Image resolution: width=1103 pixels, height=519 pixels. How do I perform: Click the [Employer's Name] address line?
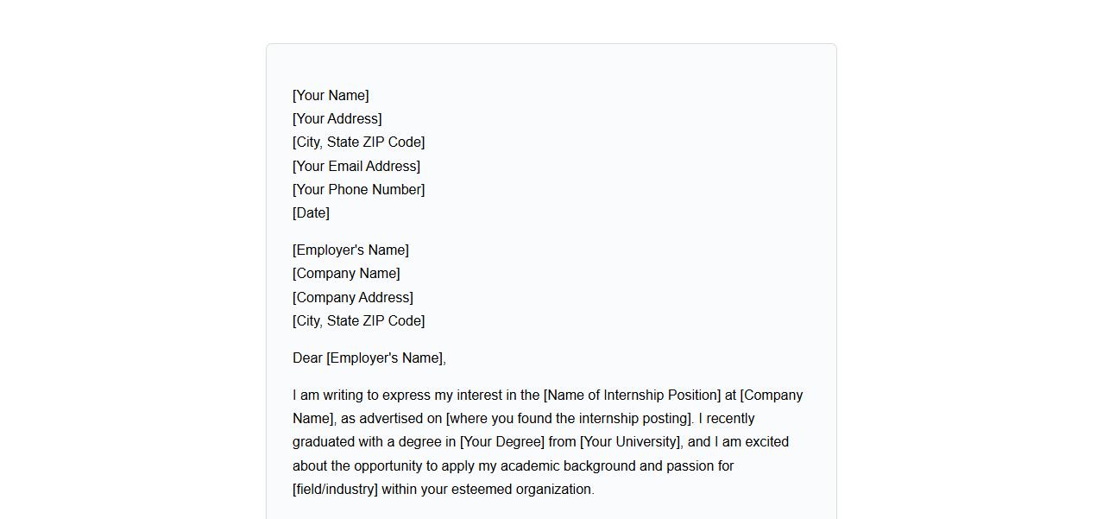click(350, 250)
